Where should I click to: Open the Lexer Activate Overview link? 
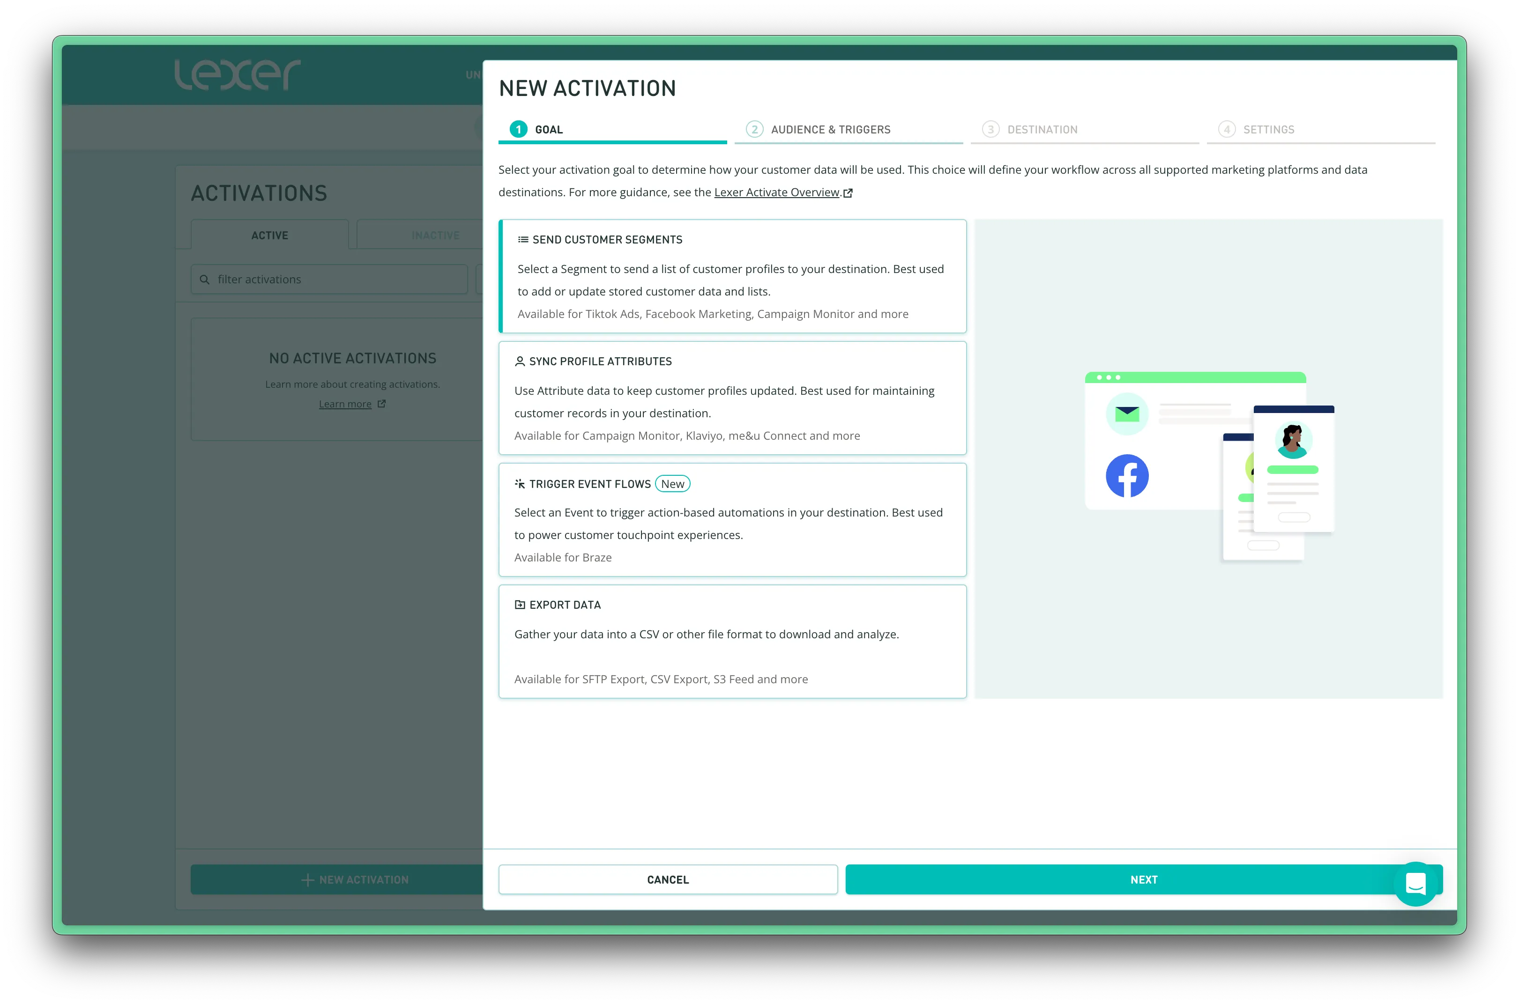point(776,192)
